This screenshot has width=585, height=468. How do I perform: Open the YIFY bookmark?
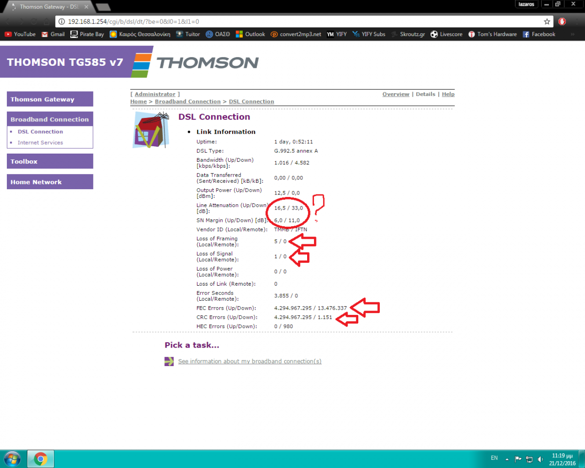point(337,34)
